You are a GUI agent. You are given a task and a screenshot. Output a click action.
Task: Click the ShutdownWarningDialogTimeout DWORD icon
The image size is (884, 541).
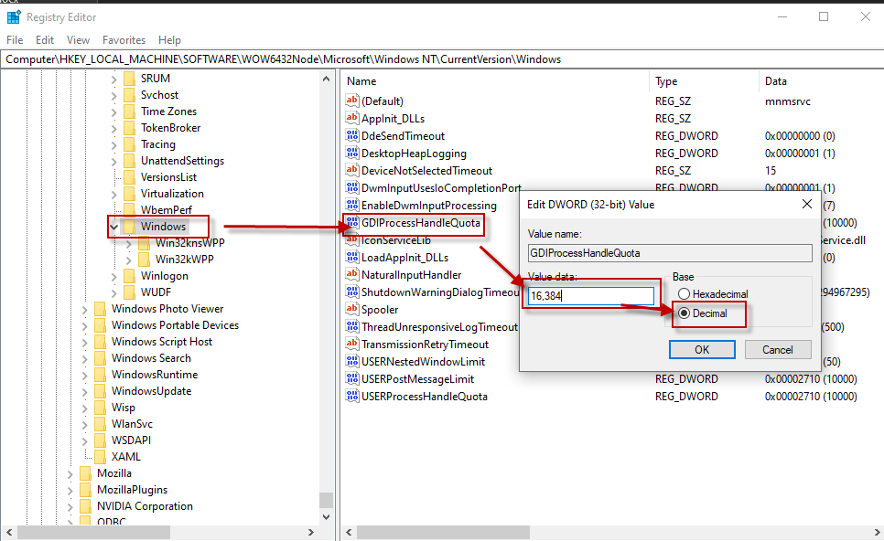pyautogui.click(x=352, y=292)
